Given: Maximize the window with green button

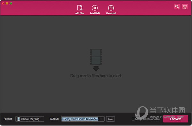Looking at the screenshot, I should click(11, 3).
